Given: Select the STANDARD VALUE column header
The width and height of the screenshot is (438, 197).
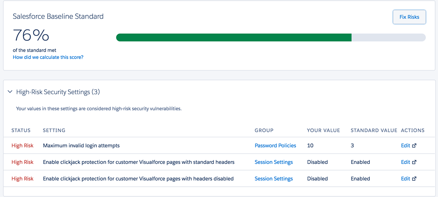Looking at the screenshot, I should coord(374,130).
